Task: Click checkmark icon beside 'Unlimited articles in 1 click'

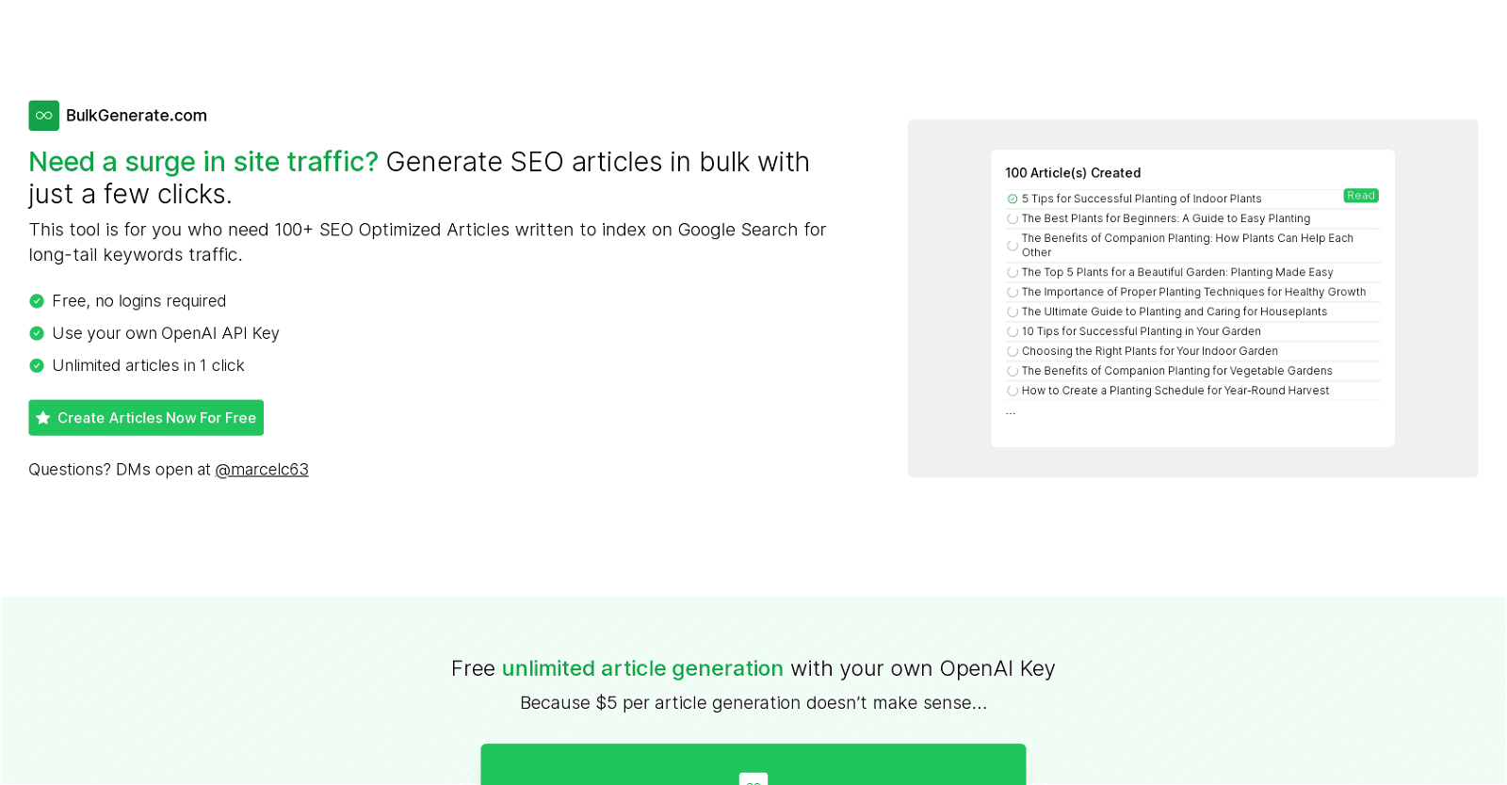Action: click(x=37, y=365)
